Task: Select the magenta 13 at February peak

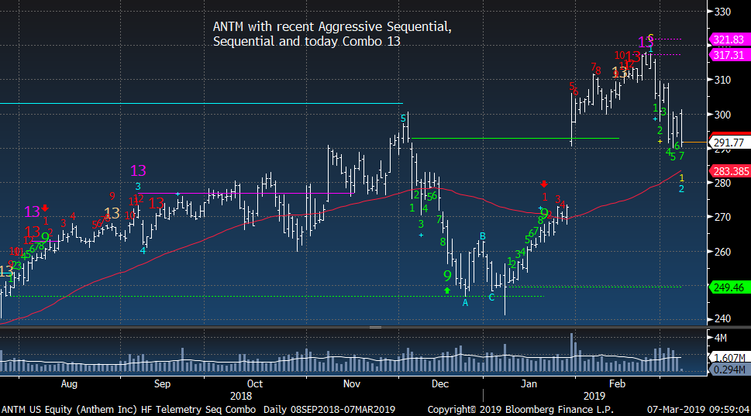Action: click(645, 42)
